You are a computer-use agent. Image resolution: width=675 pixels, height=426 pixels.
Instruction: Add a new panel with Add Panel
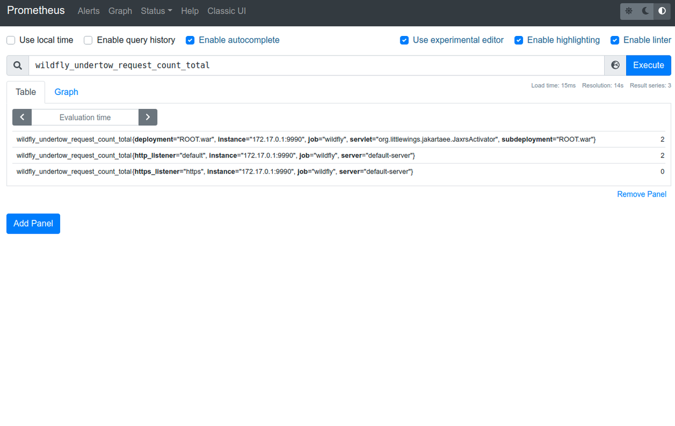(33, 223)
